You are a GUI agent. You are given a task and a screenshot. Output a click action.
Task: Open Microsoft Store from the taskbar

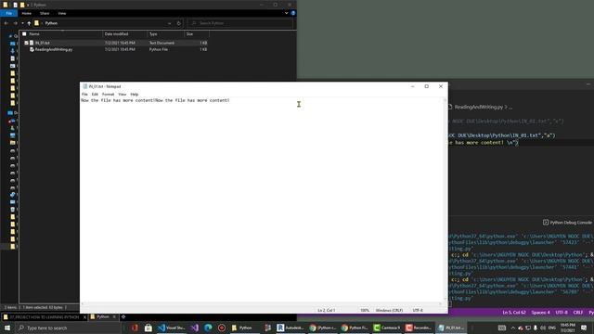click(148, 328)
